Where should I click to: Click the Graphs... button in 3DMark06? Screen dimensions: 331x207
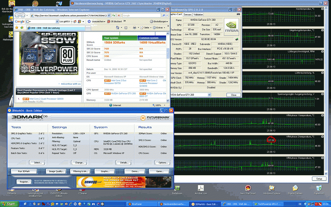click(x=105, y=171)
